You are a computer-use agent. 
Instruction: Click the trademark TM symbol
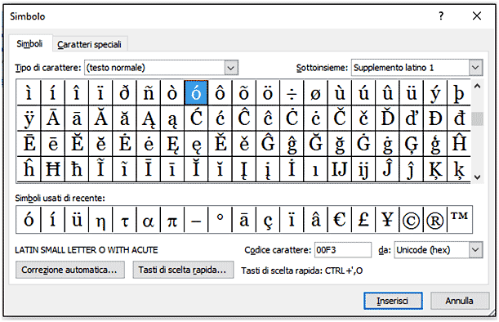pos(460,220)
